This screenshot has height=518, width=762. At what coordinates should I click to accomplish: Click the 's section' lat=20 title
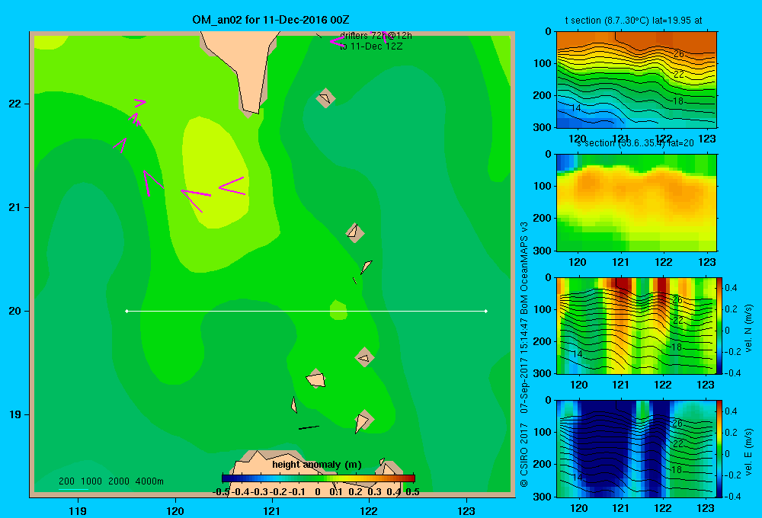point(636,143)
